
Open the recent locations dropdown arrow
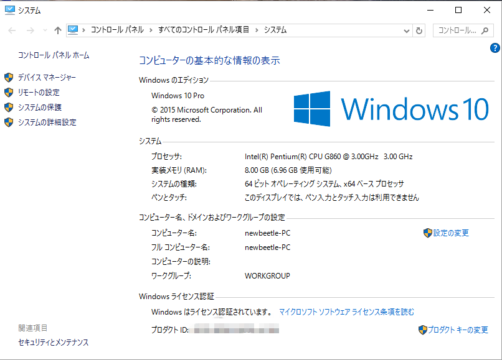pyautogui.click(x=45, y=30)
